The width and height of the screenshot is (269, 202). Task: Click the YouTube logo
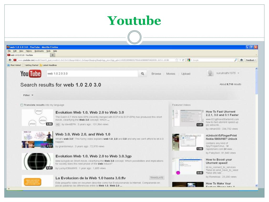coord(31,74)
